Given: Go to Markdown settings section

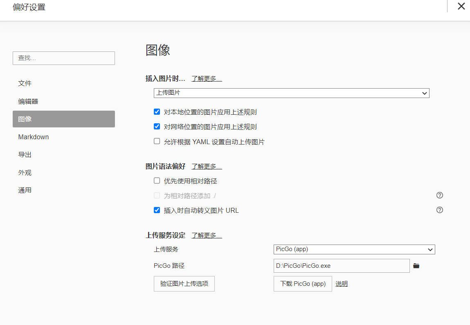Looking at the screenshot, I should click(x=34, y=137).
